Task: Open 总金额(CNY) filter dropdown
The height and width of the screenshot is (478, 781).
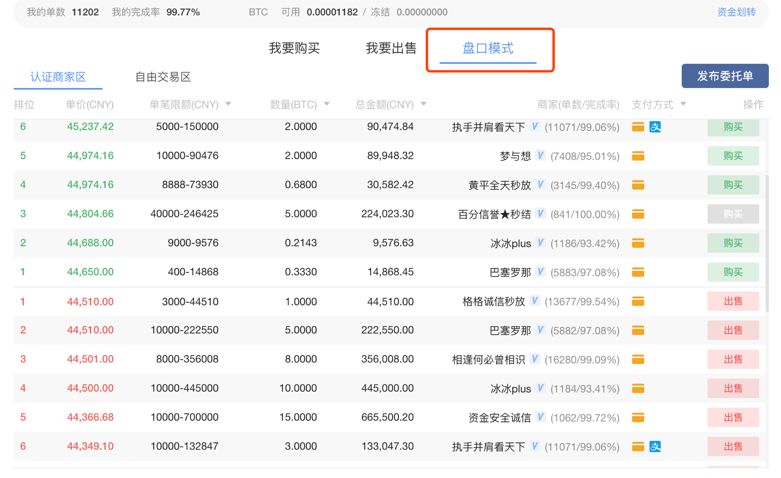Action: tap(424, 104)
